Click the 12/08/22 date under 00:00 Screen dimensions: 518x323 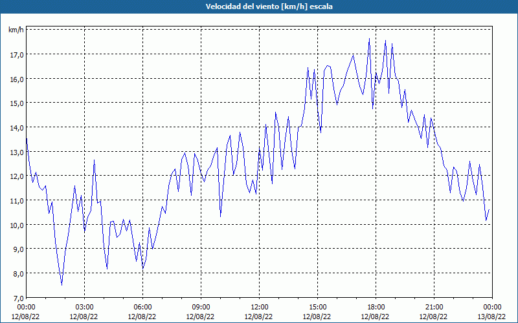[26, 317]
